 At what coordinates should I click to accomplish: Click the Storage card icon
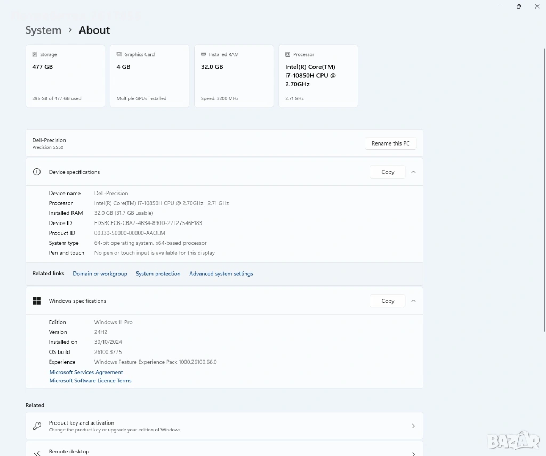[35, 54]
